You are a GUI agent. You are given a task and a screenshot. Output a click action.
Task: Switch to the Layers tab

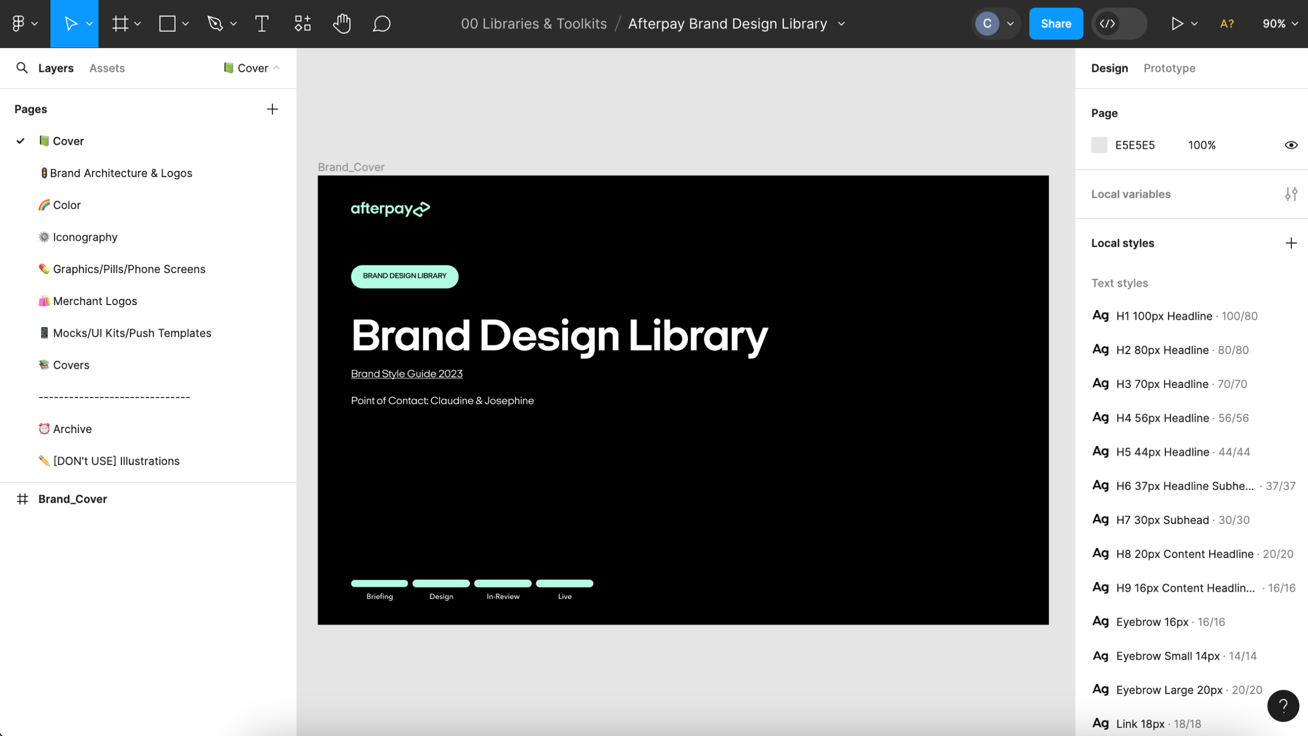[x=56, y=68]
